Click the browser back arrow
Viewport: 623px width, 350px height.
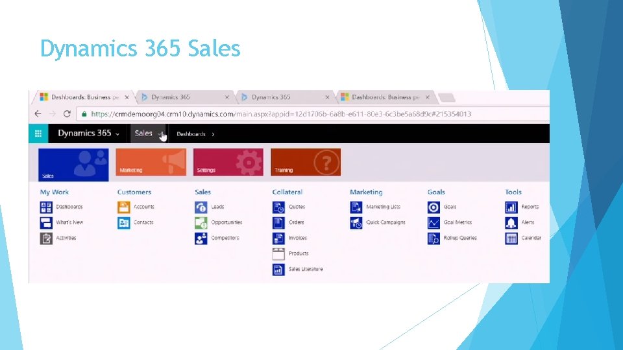(38, 114)
